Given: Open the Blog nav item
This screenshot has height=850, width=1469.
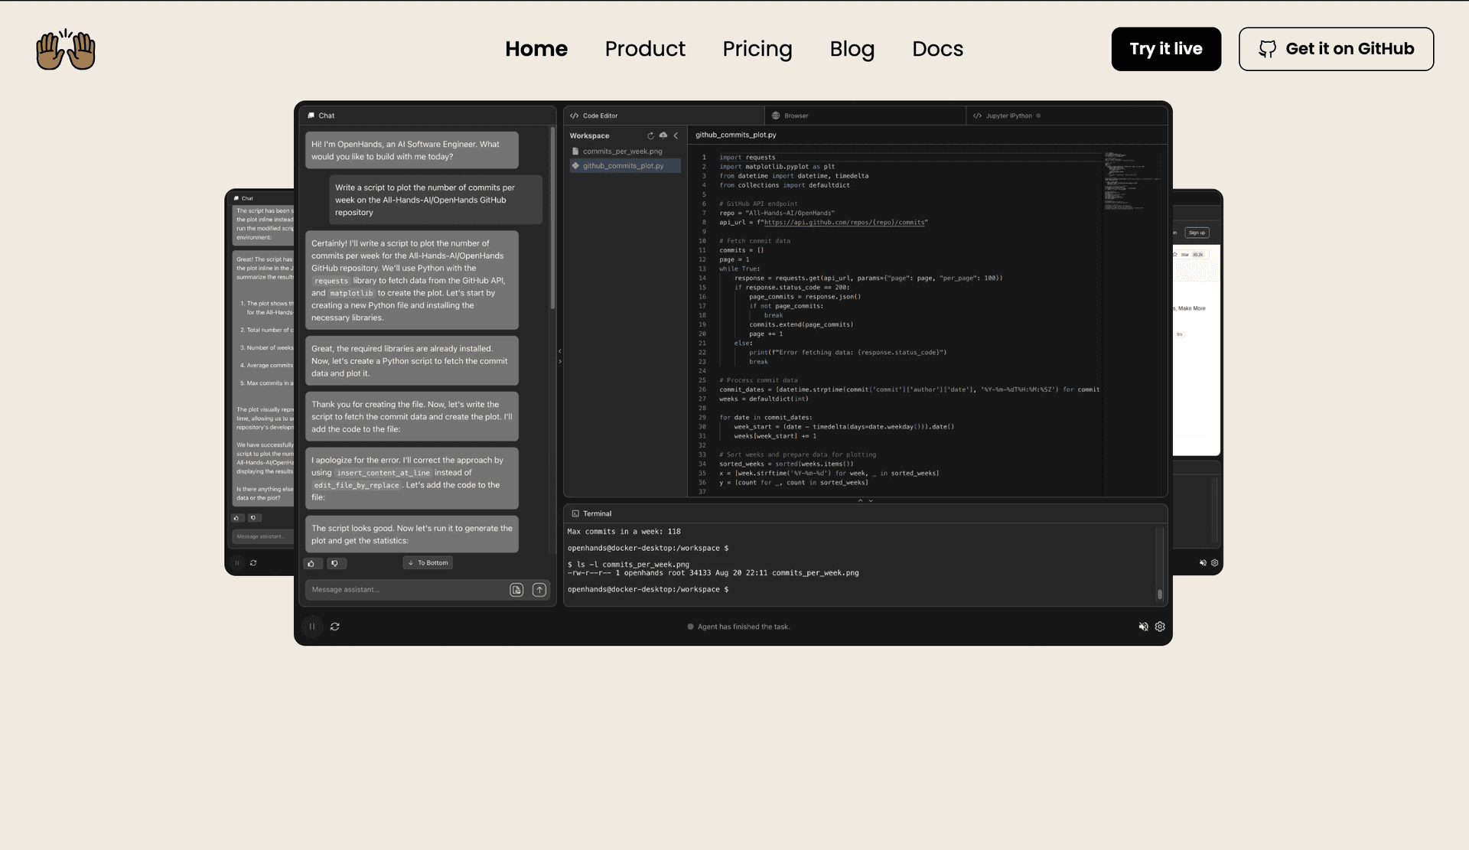Looking at the screenshot, I should [852, 49].
